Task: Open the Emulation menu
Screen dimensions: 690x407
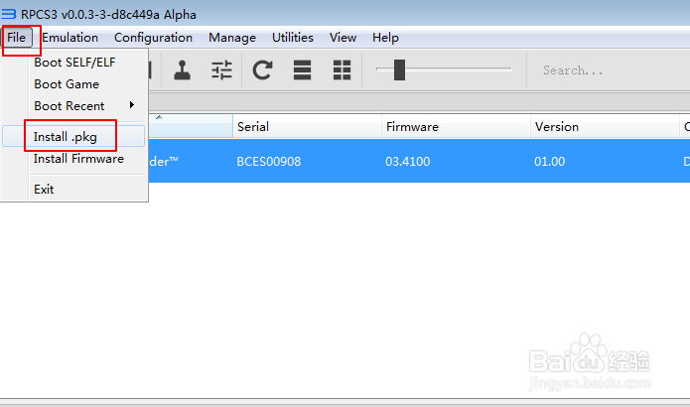Action: [x=69, y=38]
